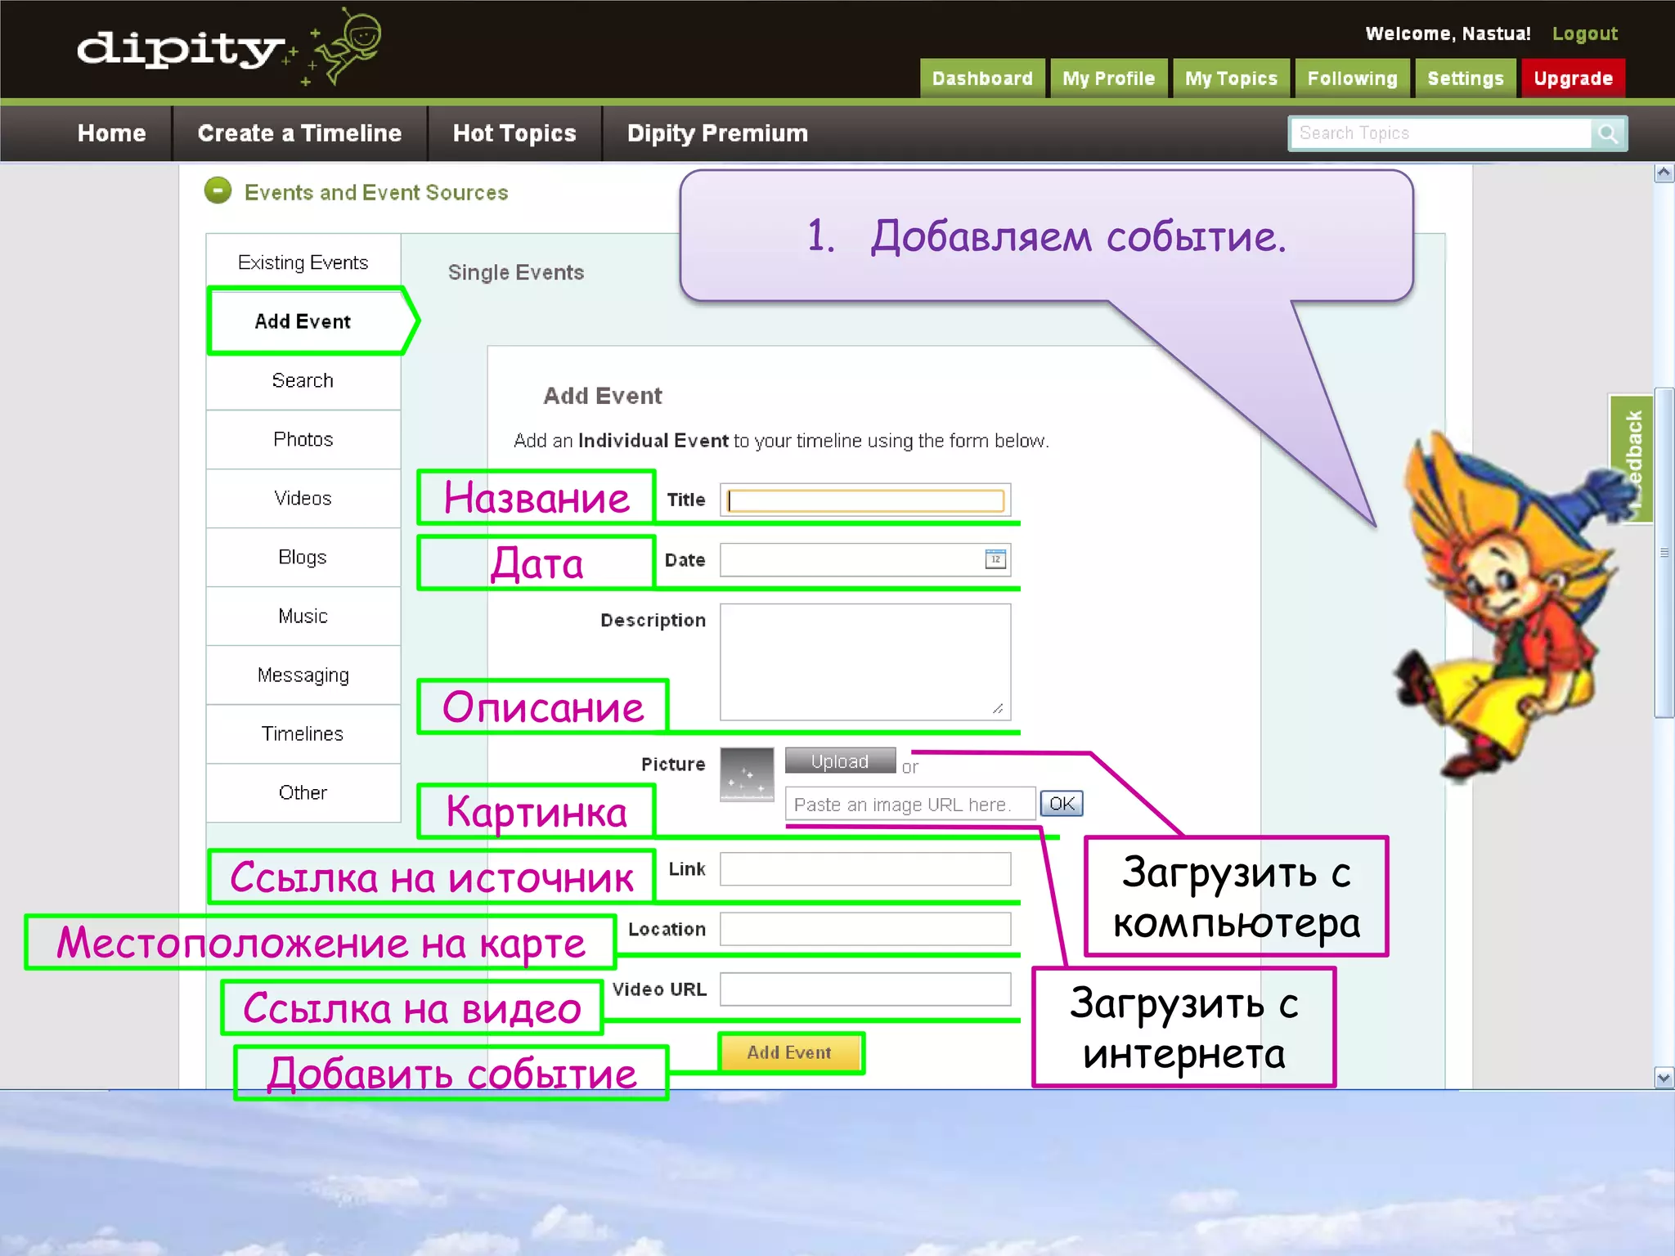Collapse Events and Event Sources section
1675x1256 pixels.
click(x=218, y=191)
